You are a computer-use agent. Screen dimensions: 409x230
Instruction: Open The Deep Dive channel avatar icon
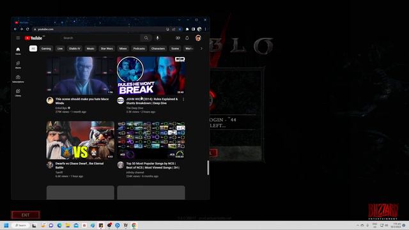121,100
